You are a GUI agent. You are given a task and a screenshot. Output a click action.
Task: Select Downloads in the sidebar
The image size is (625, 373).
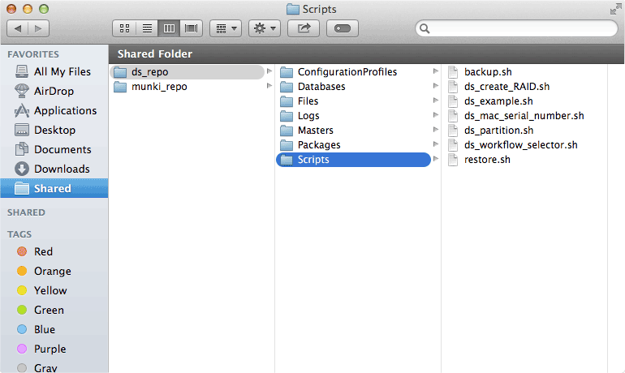(x=61, y=169)
